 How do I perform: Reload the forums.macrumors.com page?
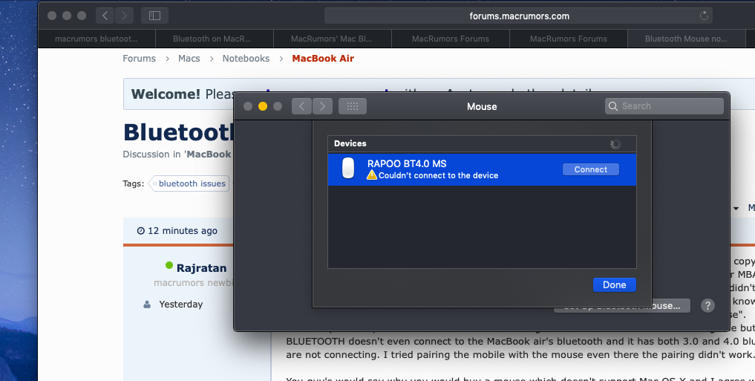coord(704,16)
